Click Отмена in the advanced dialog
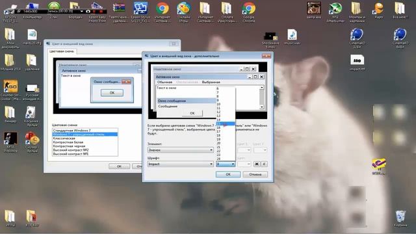Image resolution: width=416 pixels, height=234 pixels. (255, 174)
